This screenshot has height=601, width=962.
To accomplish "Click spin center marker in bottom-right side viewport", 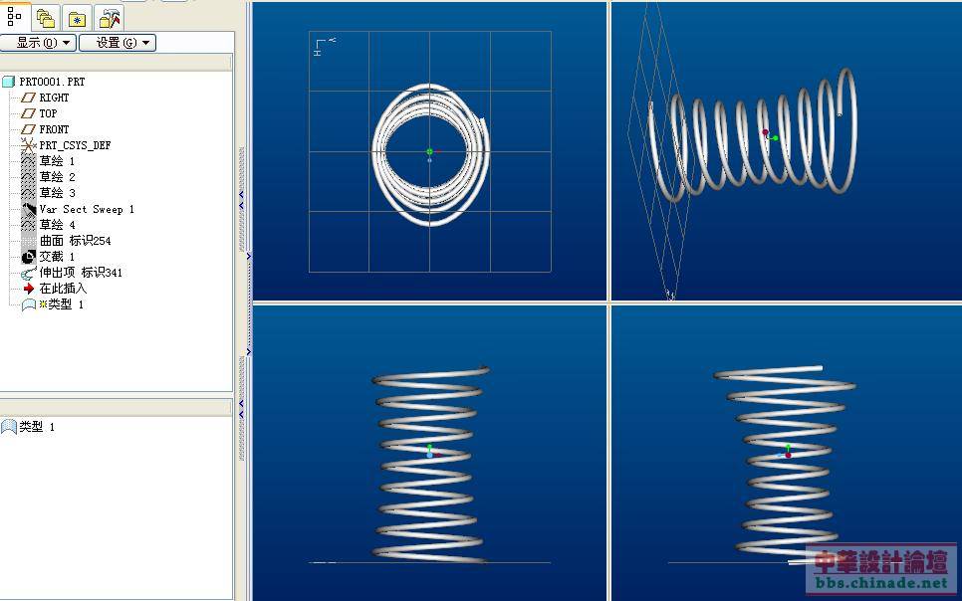I will tap(786, 452).
